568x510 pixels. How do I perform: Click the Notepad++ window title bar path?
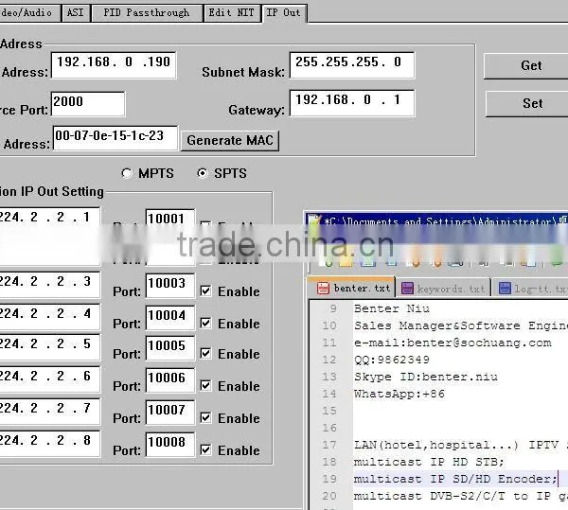[x=446, y=220]
